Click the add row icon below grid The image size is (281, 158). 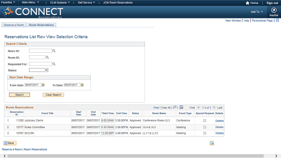pos(212,143)
